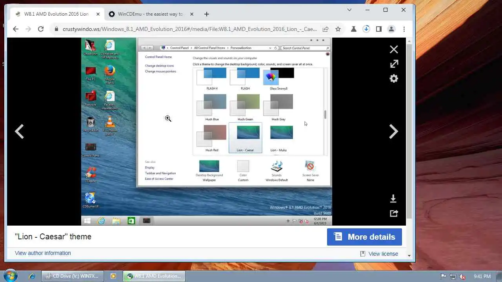Screen dimensions: 502x282
Task: Open Chrome's tab search chevron
Action: (x=349, y=10)
